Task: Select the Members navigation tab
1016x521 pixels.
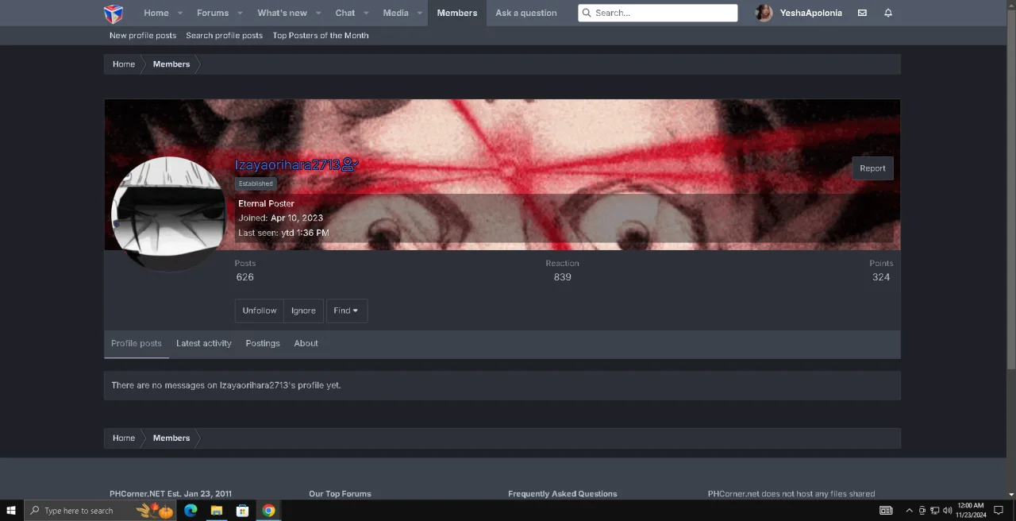Action: [456, 13]
